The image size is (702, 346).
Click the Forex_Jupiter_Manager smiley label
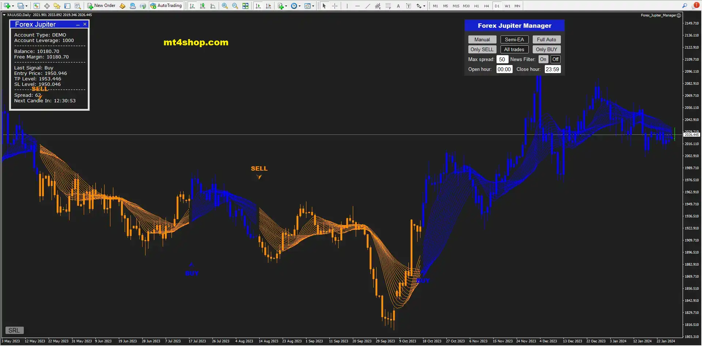[661, 15]
